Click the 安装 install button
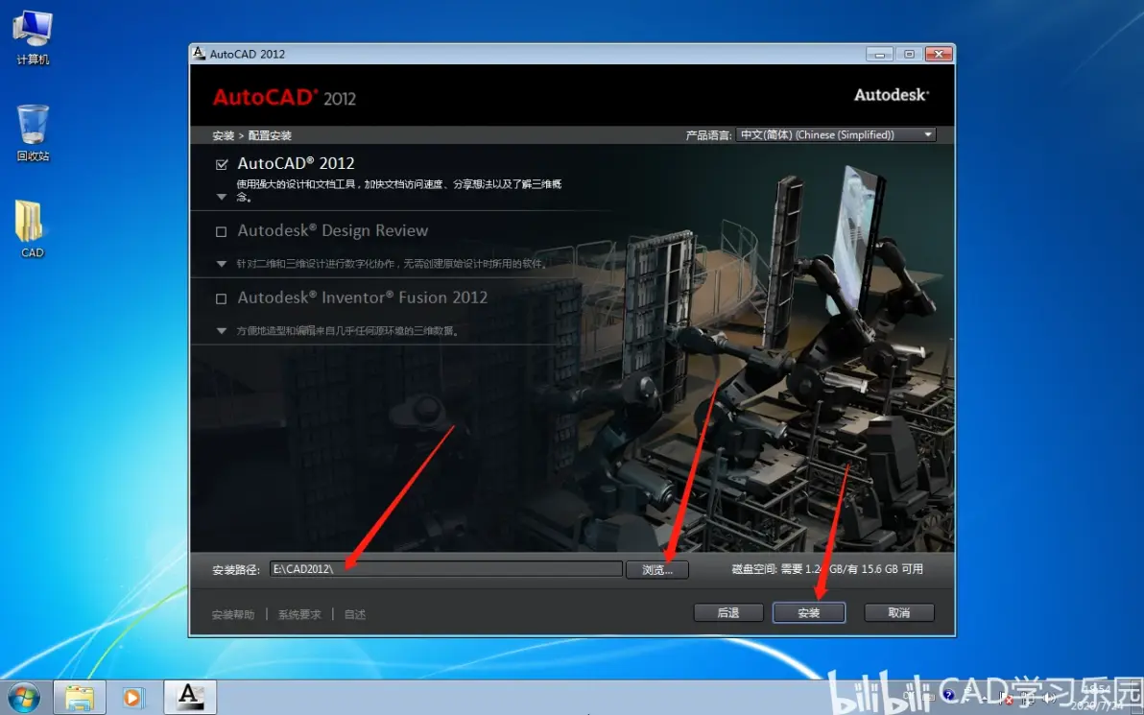This screenshot has height=715, width=1144. click(x=809, y=613)
